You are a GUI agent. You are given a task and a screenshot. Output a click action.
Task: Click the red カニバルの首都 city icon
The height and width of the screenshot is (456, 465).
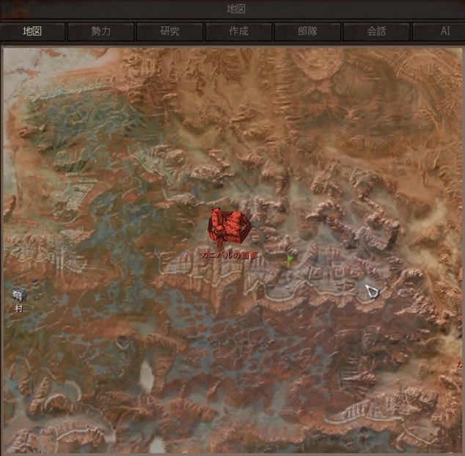(x=230, y=227)
